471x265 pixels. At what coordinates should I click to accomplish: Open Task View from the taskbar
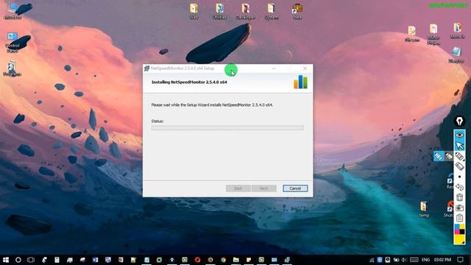pyautogui.click(x=31, y=260)
